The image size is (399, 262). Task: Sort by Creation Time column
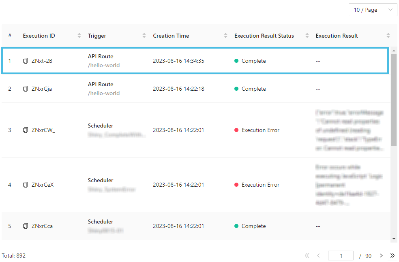225,36
